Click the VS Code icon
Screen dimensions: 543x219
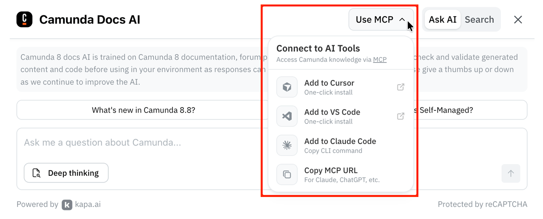[287, 116]
